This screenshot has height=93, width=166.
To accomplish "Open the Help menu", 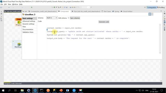I will tap(21, 4).
